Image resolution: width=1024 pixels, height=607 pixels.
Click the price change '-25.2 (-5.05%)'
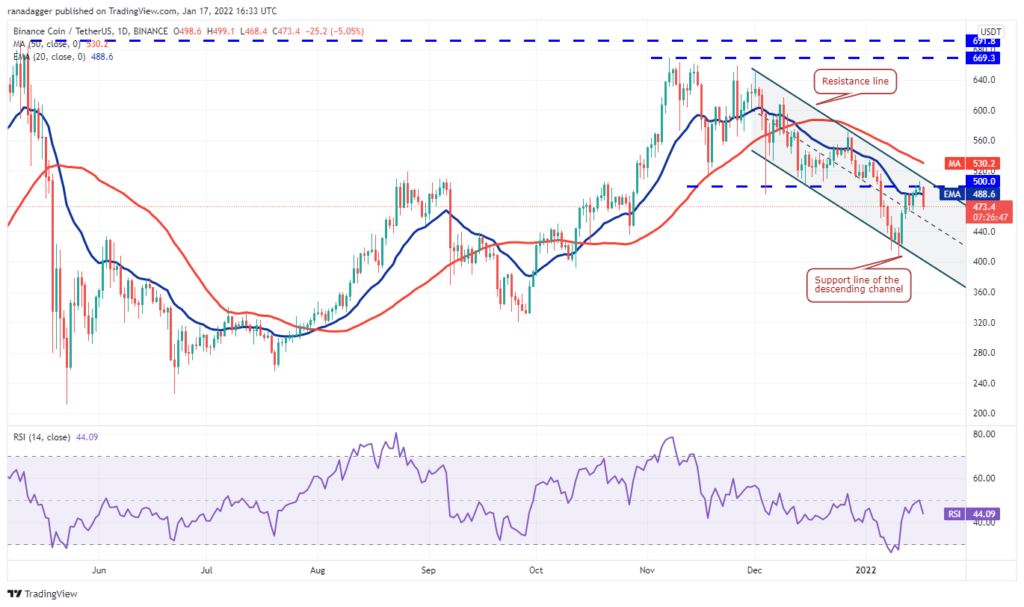point(334,31)
